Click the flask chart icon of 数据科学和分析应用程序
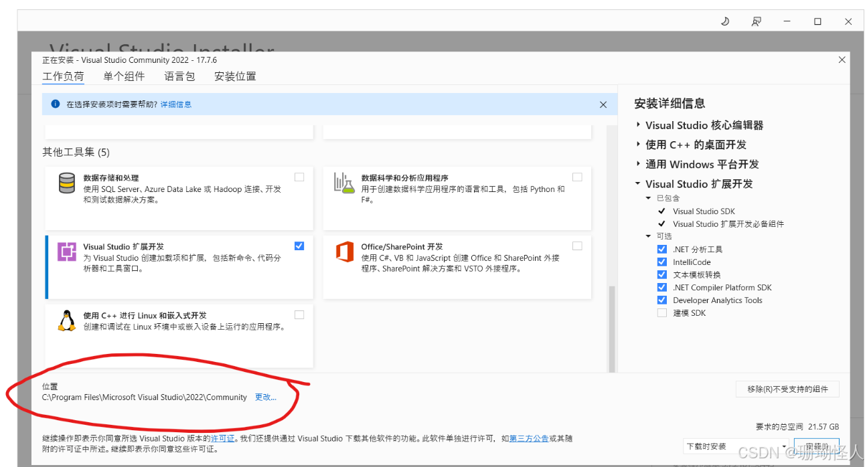The image size is (867, 467). point(343,183)
